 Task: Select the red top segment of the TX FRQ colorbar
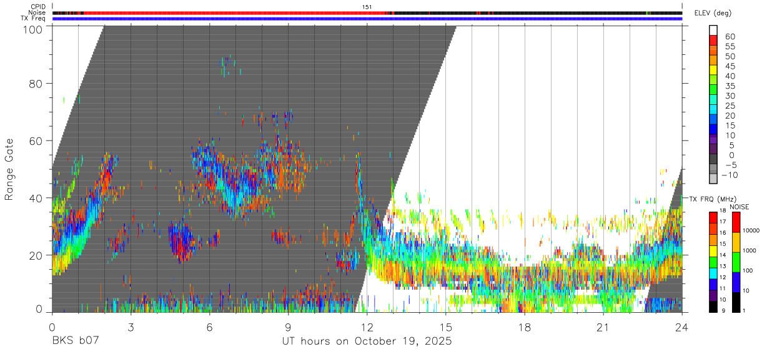[713, 217]
